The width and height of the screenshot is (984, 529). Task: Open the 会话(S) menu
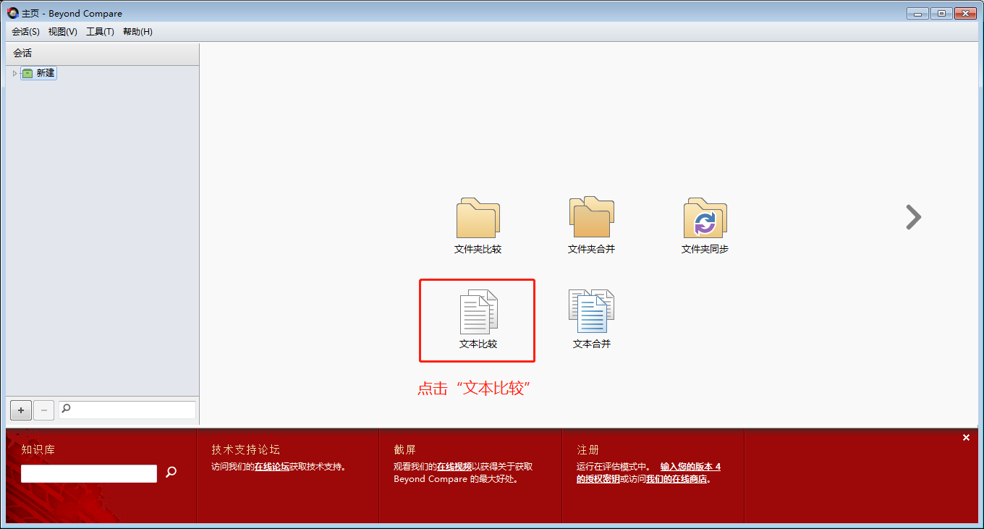pos(25,32)
